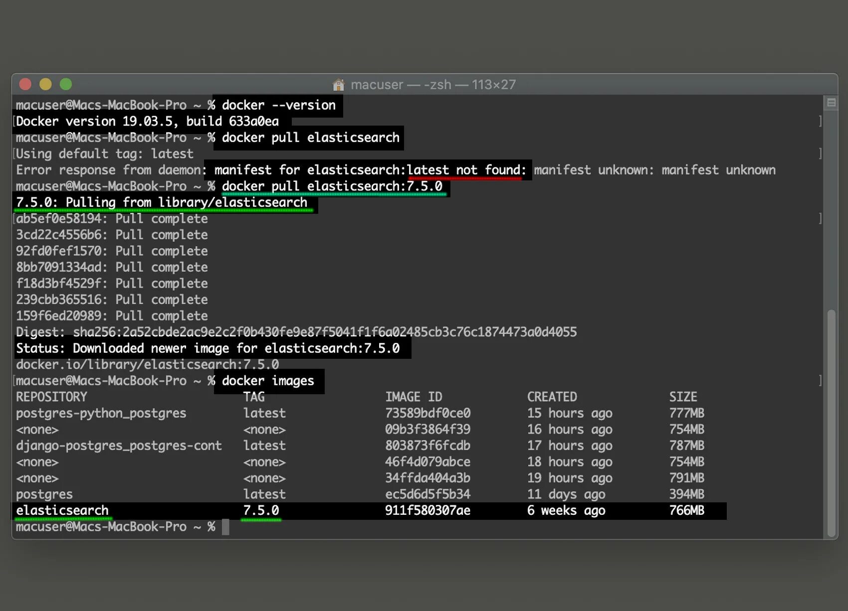
Task: Click image ID '09b3f3864f39'
Action: coord(427,430)
